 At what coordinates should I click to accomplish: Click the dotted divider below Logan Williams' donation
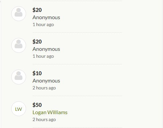click(77, 127)
